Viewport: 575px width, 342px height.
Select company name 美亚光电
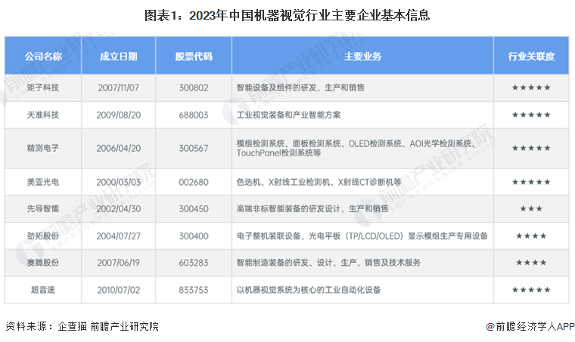click(43, 182)
